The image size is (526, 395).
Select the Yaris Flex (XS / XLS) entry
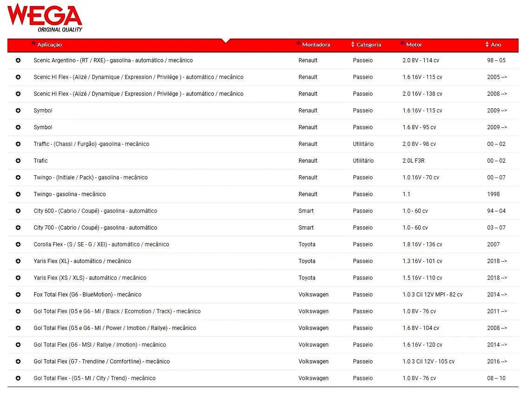pyautogui.click(x=90, y=278)
